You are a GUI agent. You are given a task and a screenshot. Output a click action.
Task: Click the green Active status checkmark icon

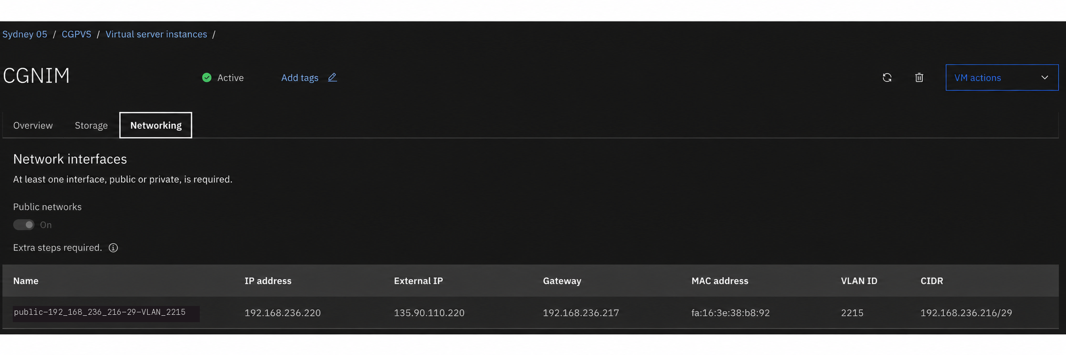(207, 77)
